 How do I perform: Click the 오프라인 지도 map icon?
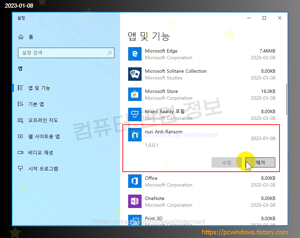click(20, 120)
